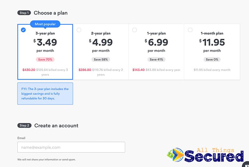Select the 2-year plan radio button
The height and width of the screenshot is (167, 249).
pos(79,30)
